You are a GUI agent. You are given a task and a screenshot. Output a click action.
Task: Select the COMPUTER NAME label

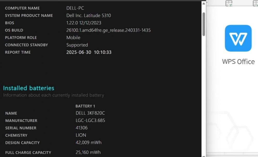(22, 8)
